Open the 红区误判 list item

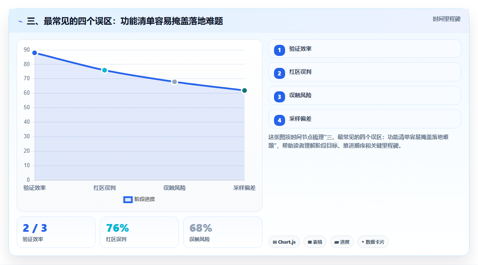click(x=364, y=72)
